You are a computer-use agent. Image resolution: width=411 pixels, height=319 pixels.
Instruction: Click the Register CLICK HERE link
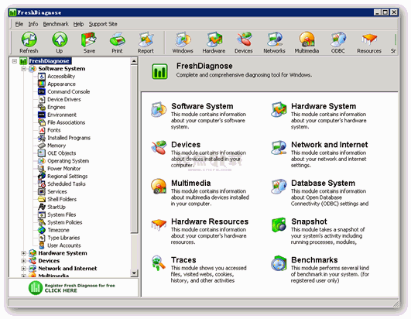(61, 290)
